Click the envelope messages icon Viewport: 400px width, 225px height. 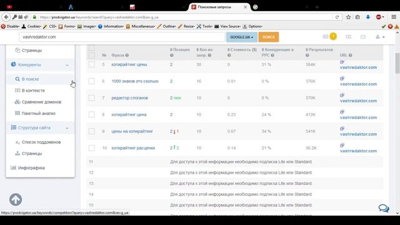click(x=363, y=37)
